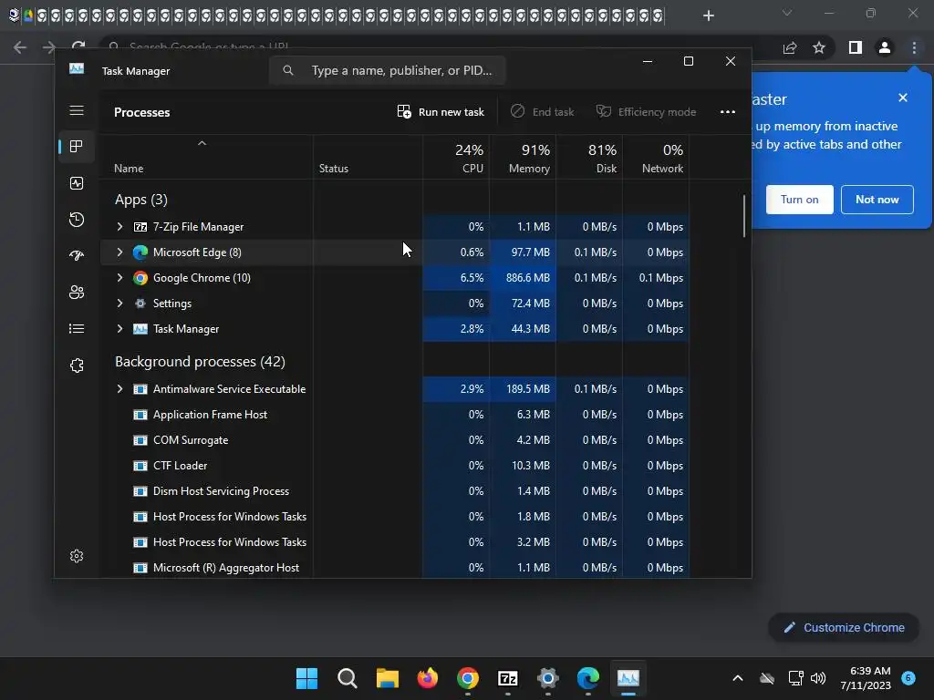Viewport: 934px width, 700px height.
Task: Click the sort arrow above Name column
Action: 202,143
